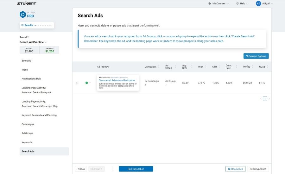
Task: Click Run Simulation button
Action: 136,169
